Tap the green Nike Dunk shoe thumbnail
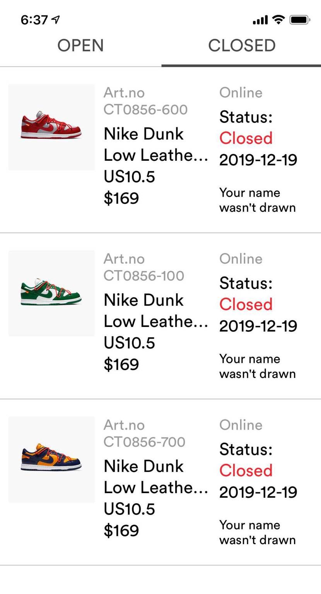 coord(51,293)
